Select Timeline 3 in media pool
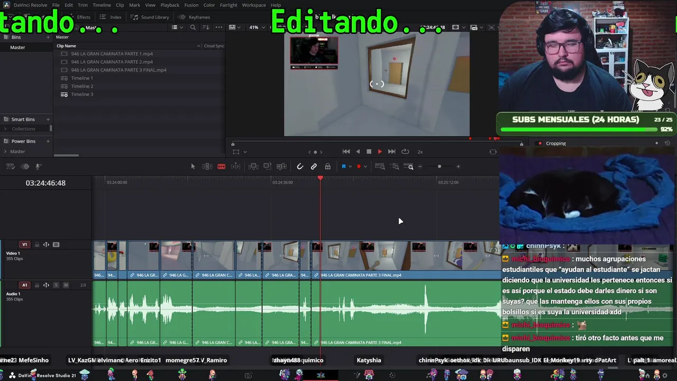This screenshot has height=381, width=677. pyautogui.click(x=82, y=94)
